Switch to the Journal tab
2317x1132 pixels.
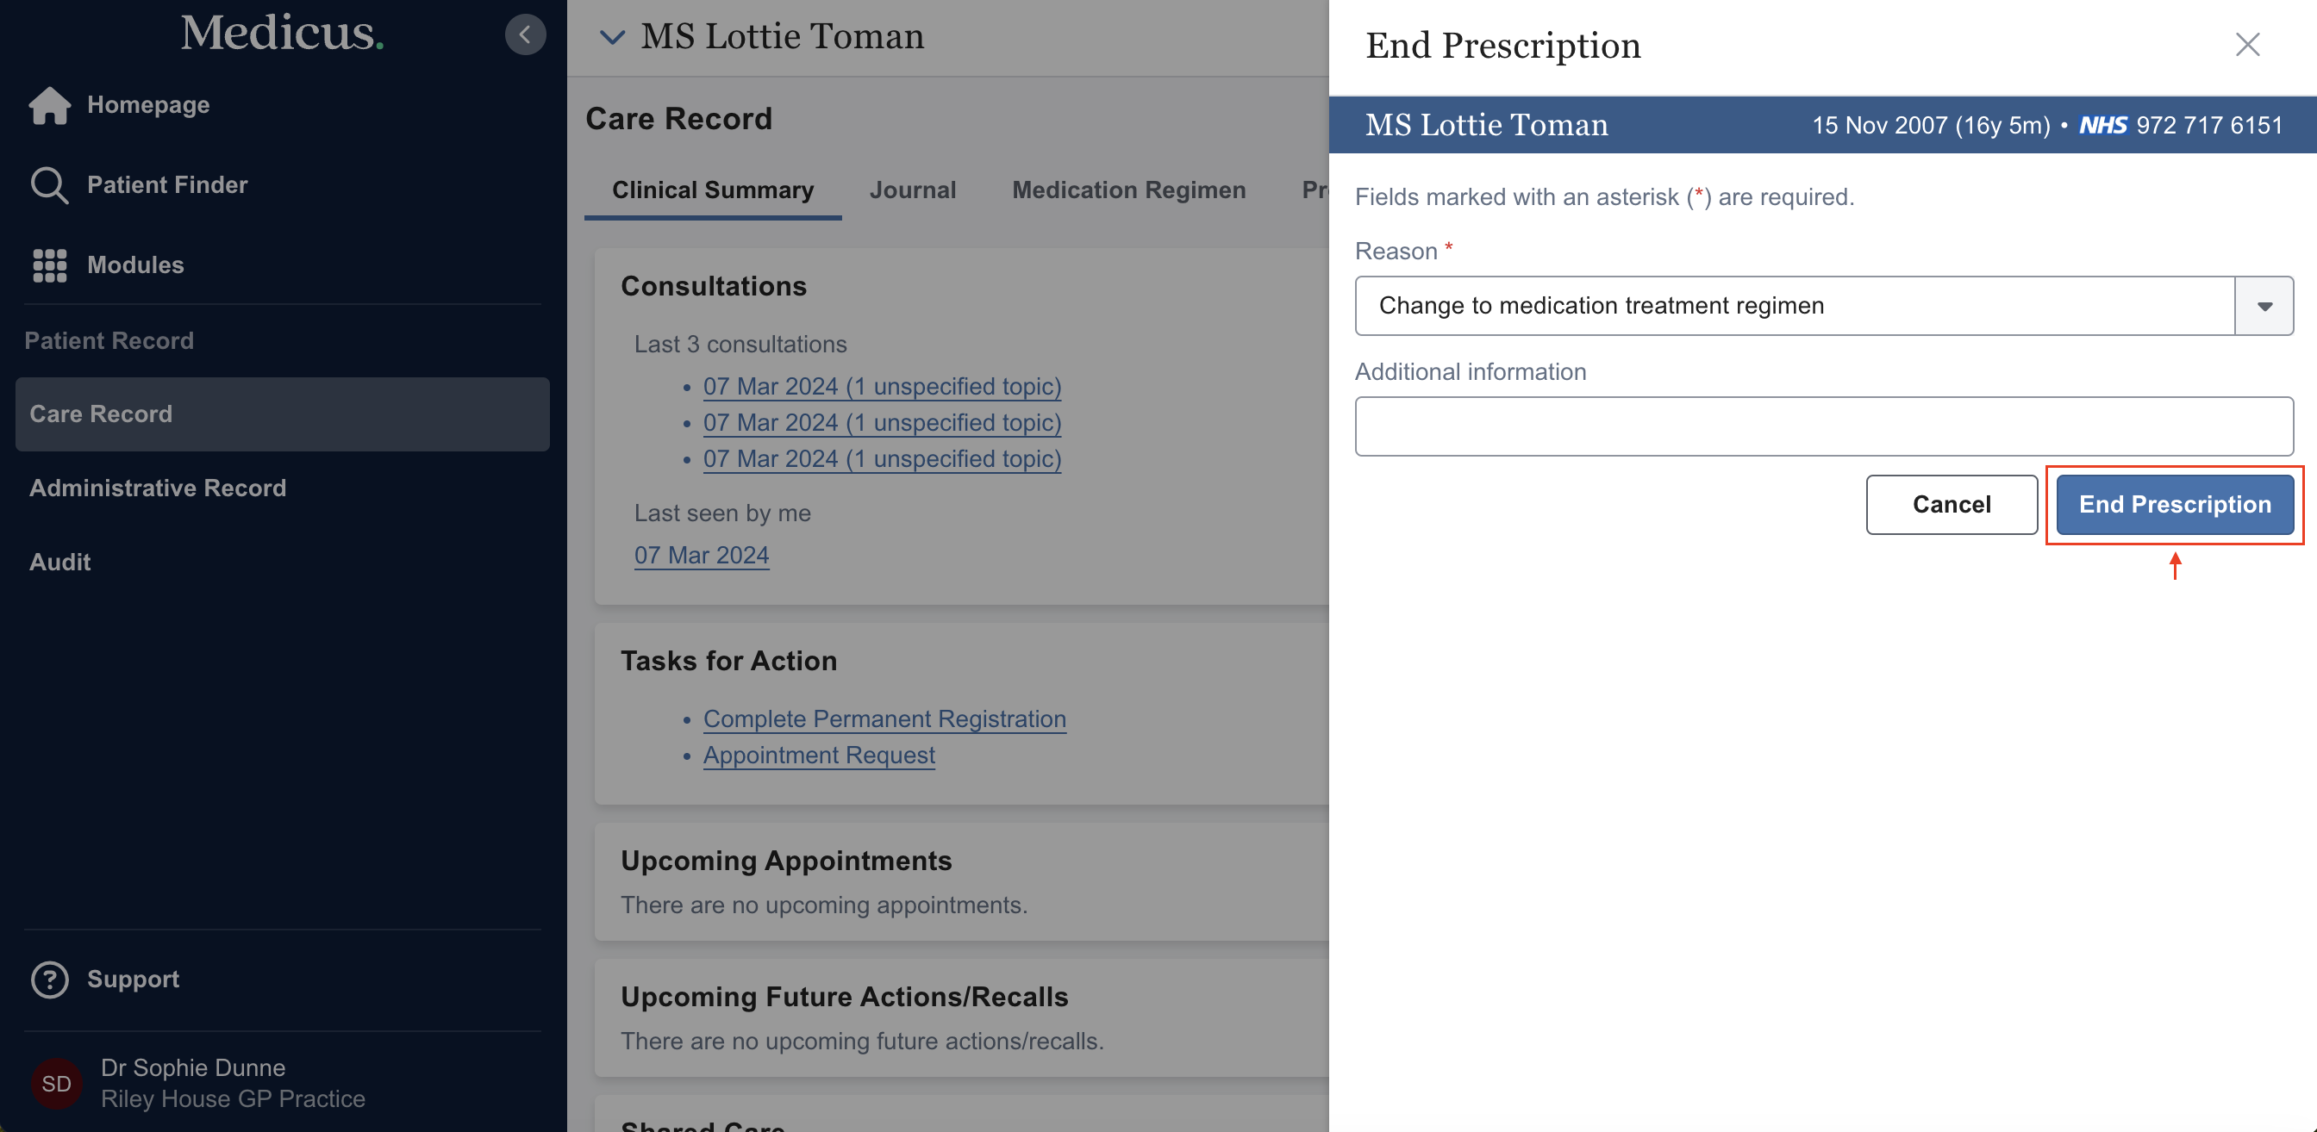click(912, 190)
